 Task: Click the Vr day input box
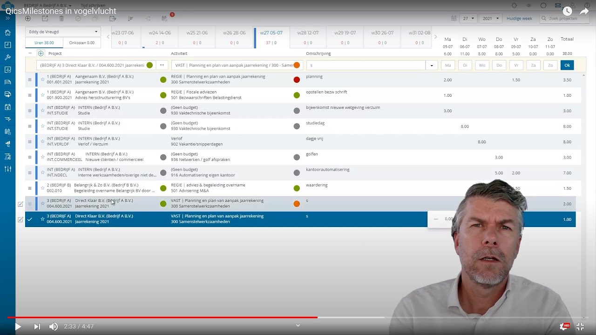click(x=516, y=65)
